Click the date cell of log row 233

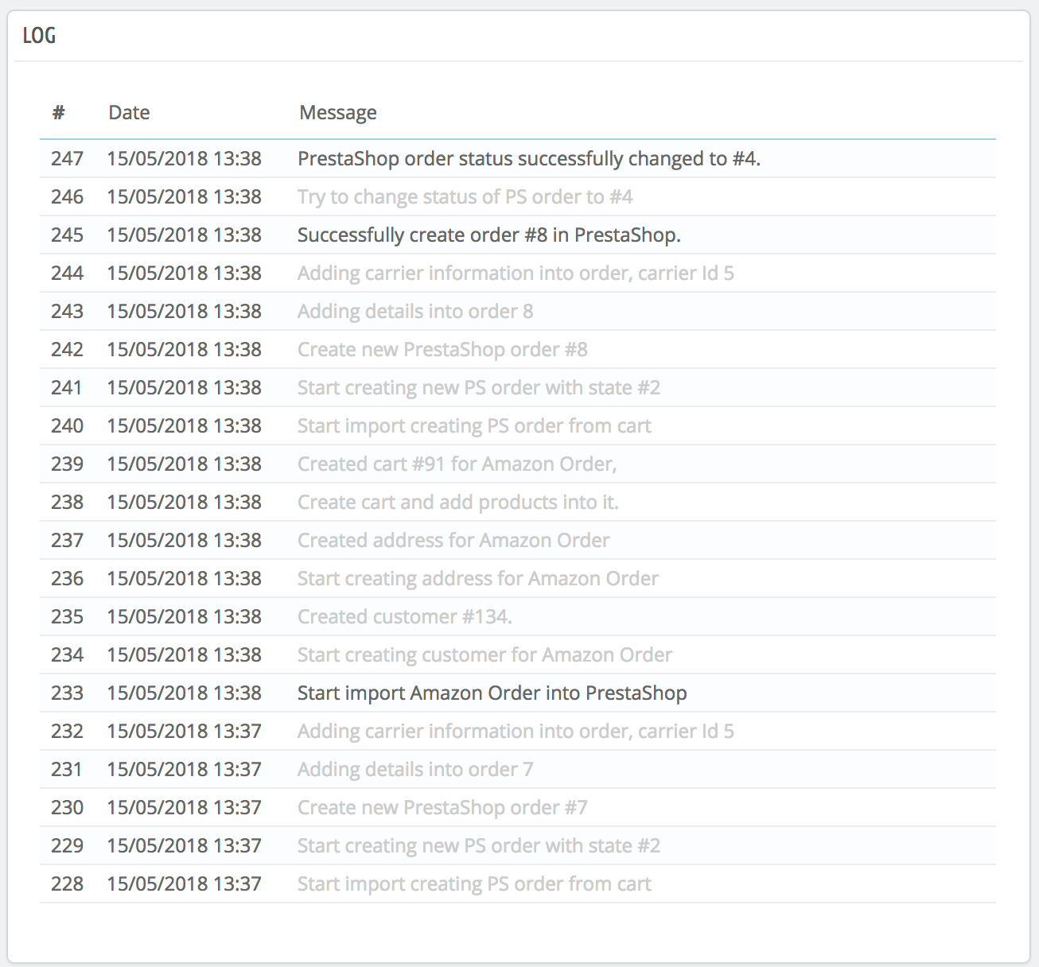click(185, 693)
